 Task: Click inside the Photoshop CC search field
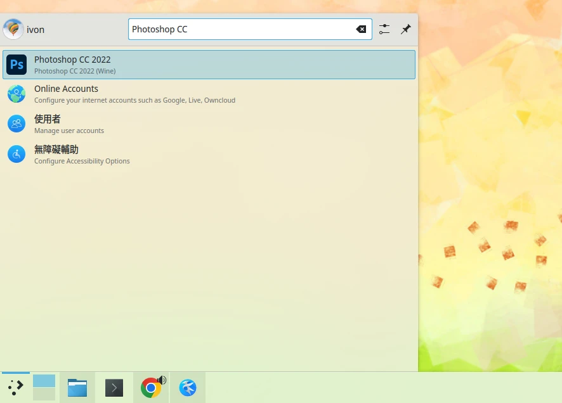pos(241,29)
